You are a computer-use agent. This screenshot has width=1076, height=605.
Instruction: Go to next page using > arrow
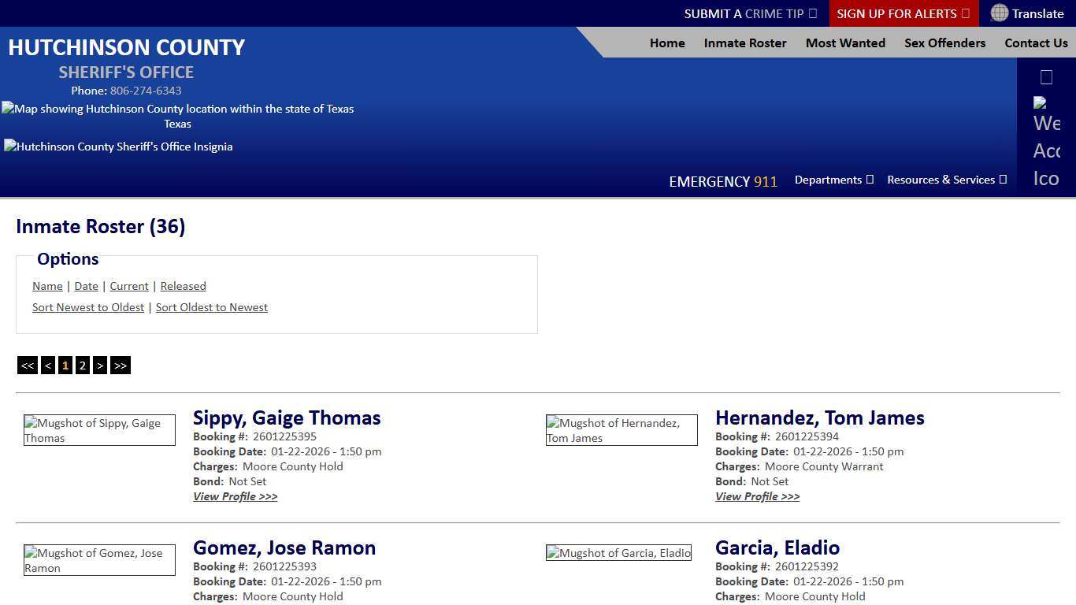pos(100,365)
